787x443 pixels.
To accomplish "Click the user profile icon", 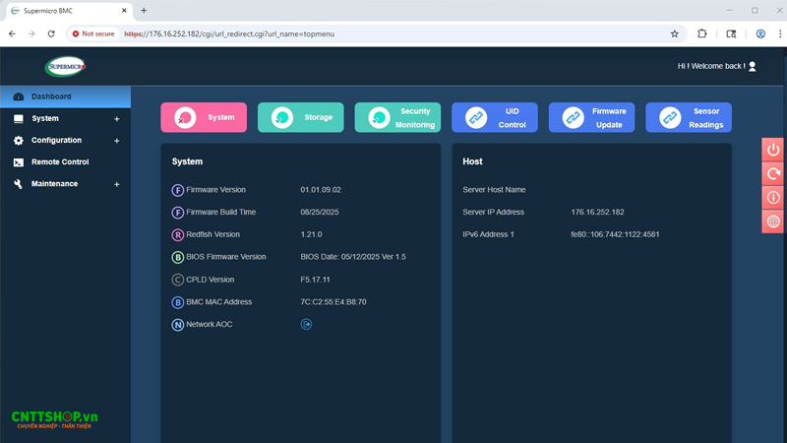I will pyautogui.click(x=753, y=66).
